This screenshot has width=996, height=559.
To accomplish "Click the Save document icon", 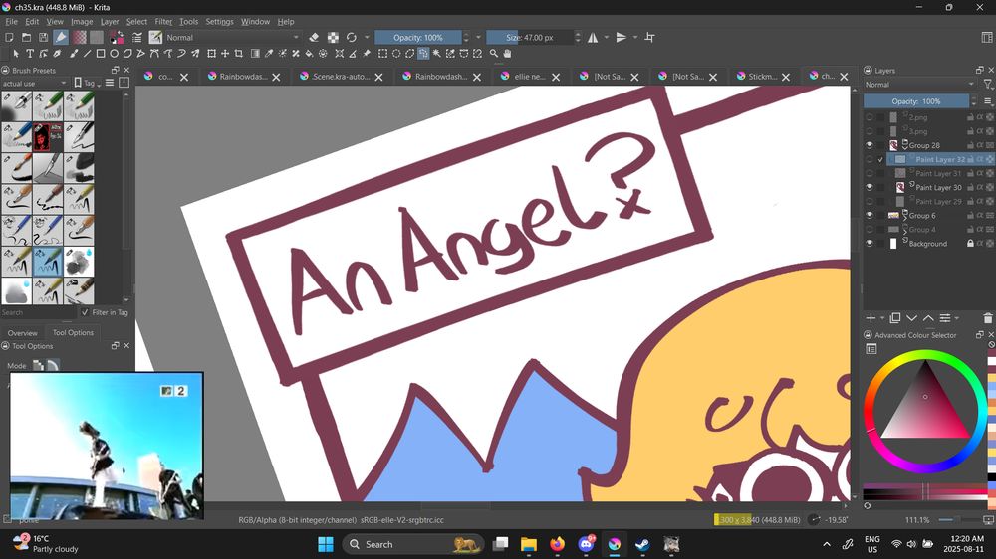I will point(43,38).
